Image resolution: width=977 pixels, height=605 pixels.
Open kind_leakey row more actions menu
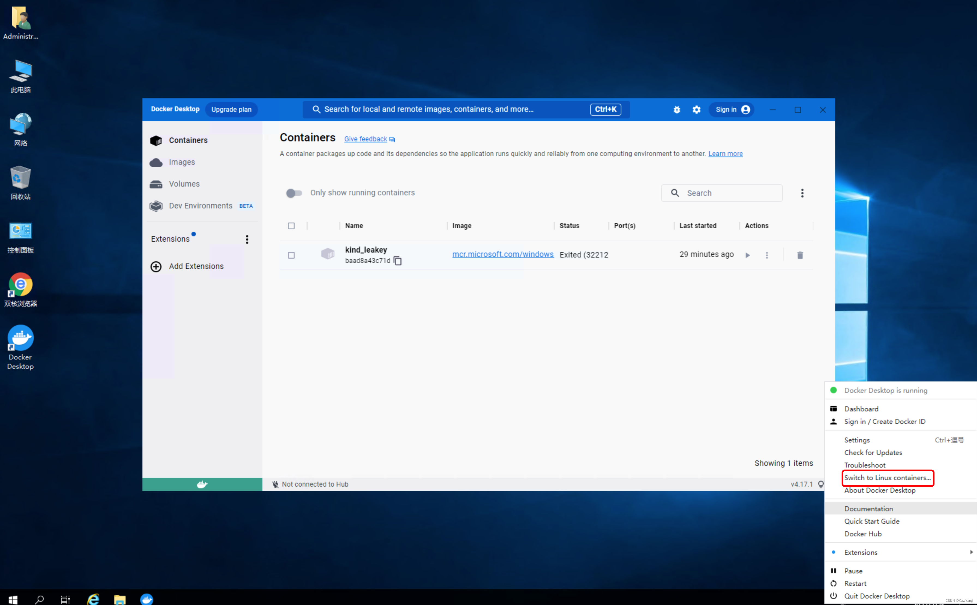tap(766, 255)
